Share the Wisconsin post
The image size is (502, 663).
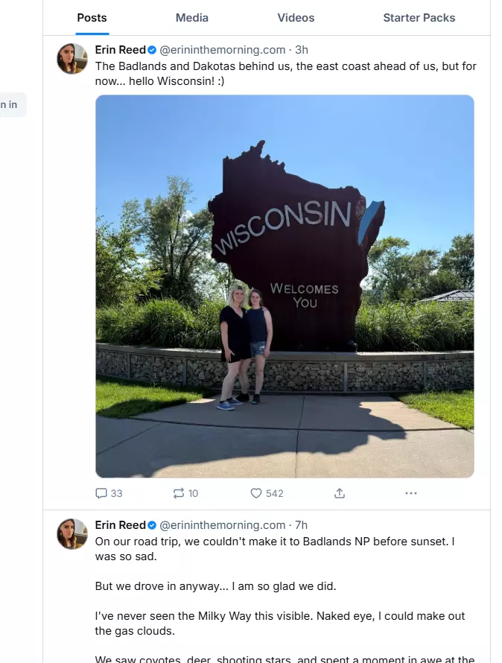(340, 493)
